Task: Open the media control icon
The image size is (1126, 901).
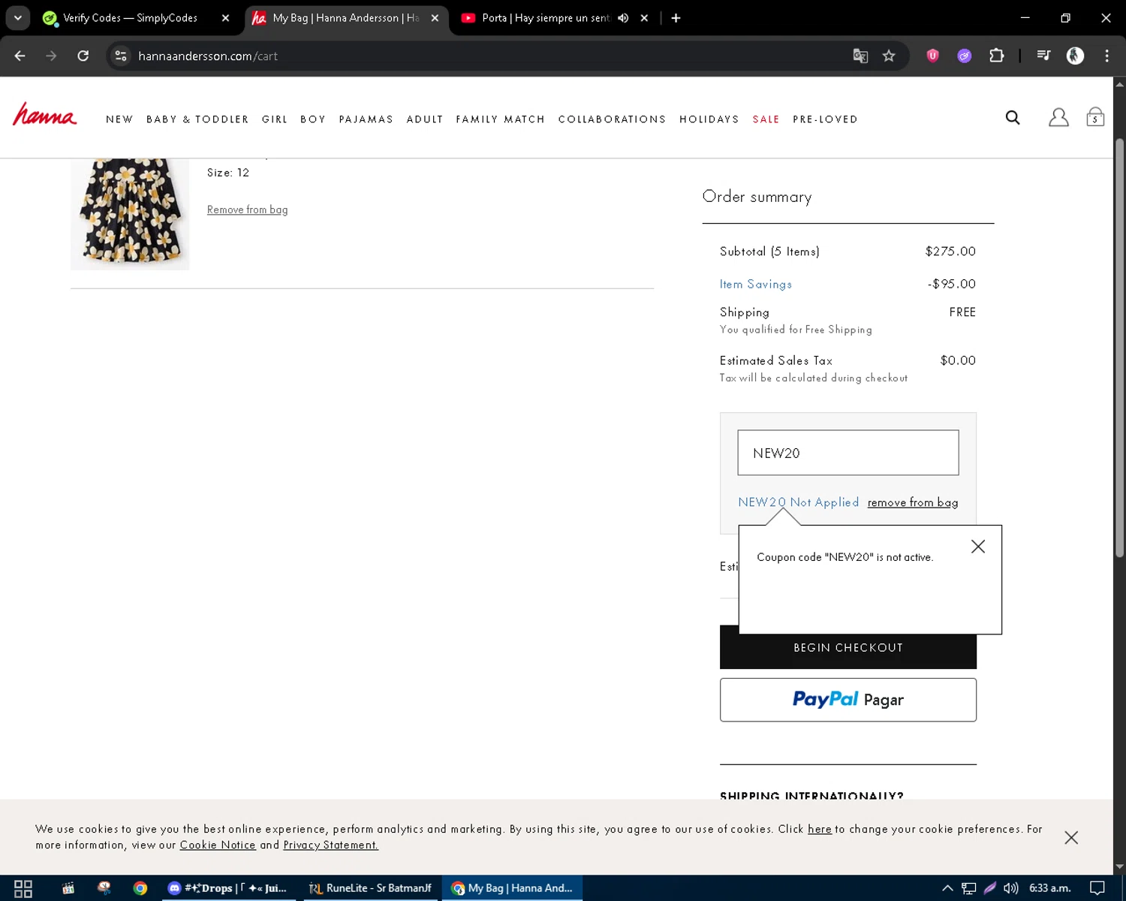Action: (1043, 56)
